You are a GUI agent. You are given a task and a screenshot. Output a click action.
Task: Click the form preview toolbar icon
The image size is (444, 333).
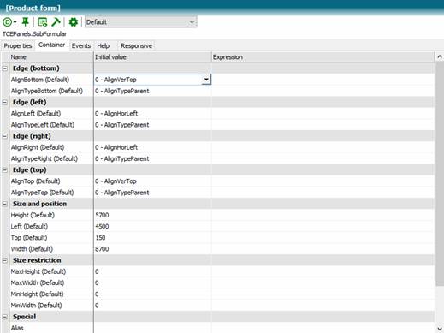click(x=43, y=22)
